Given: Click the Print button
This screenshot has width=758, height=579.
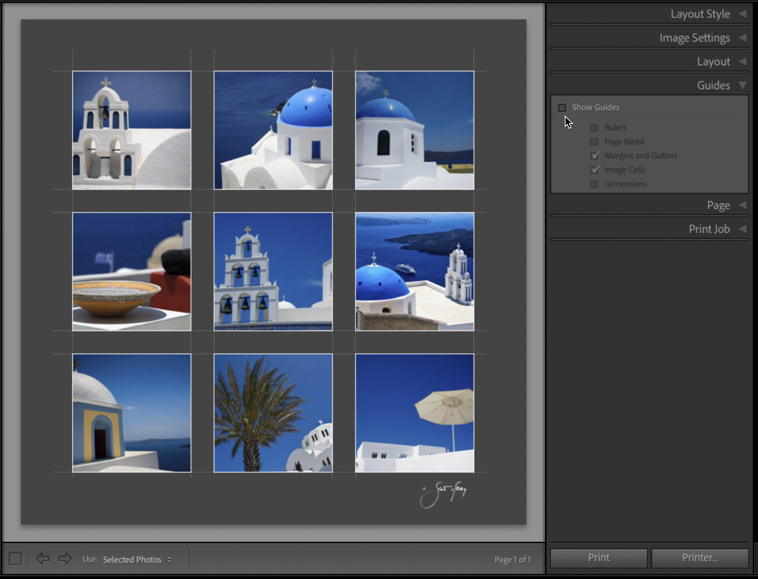Looking at the screenshot, I should [598, 557].
